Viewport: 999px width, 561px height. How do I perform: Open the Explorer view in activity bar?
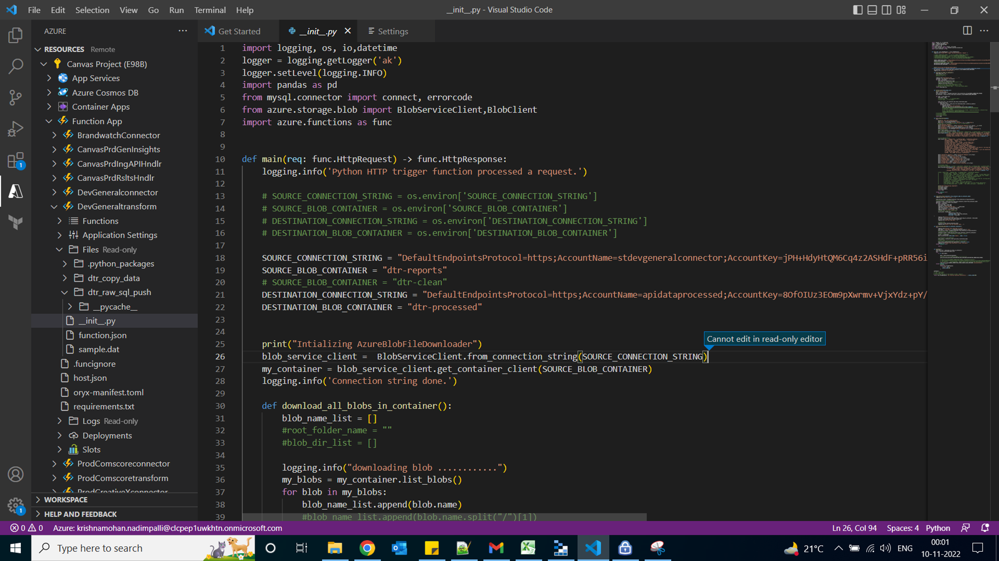pos(15,35)
